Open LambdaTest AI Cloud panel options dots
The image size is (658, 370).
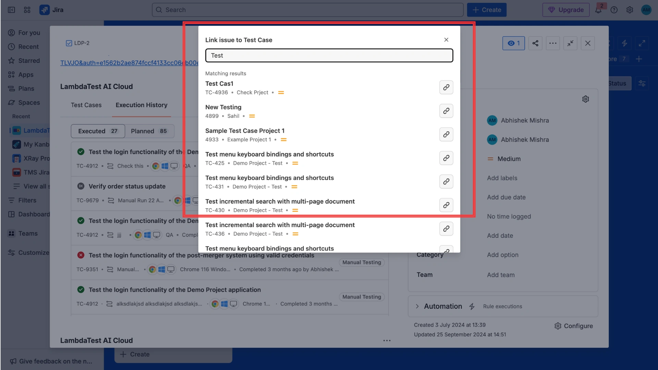(387, 341)
